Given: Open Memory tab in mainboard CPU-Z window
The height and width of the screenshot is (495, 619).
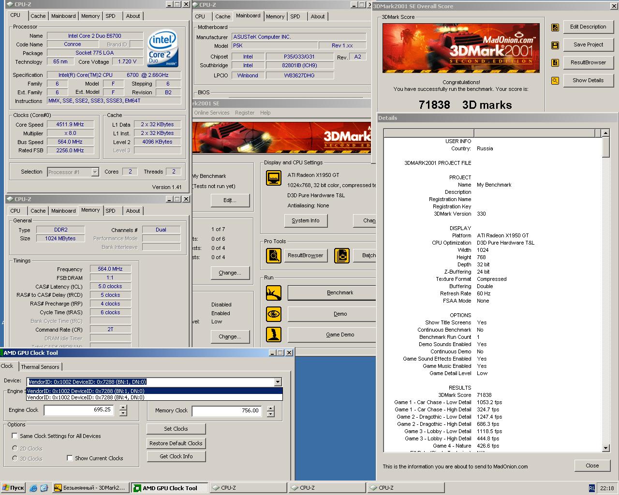Looking at the screenshot, I should 275,16.
